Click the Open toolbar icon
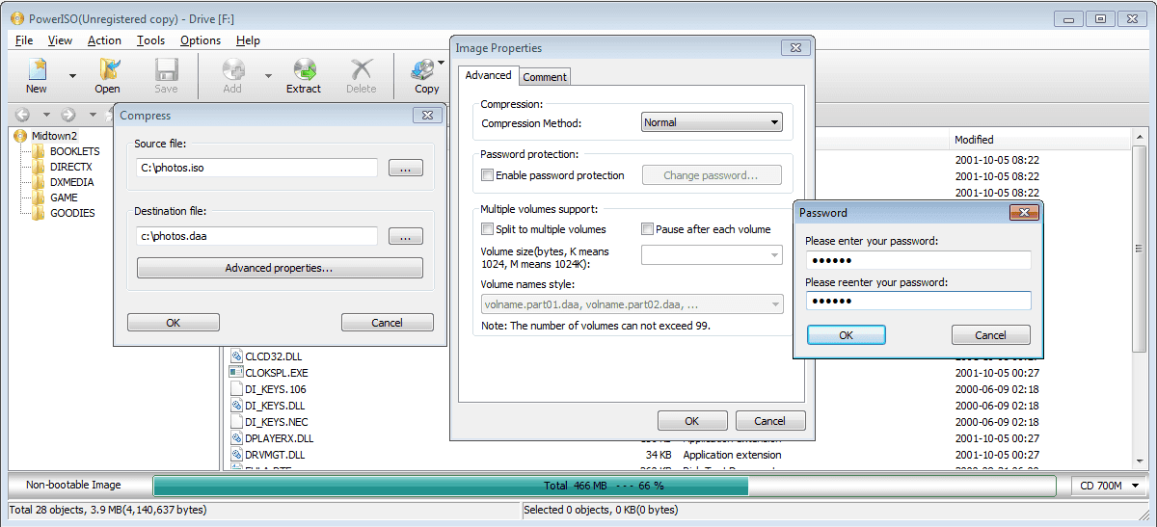Viewport: 1157px width, 527px height. click(108, 69)
